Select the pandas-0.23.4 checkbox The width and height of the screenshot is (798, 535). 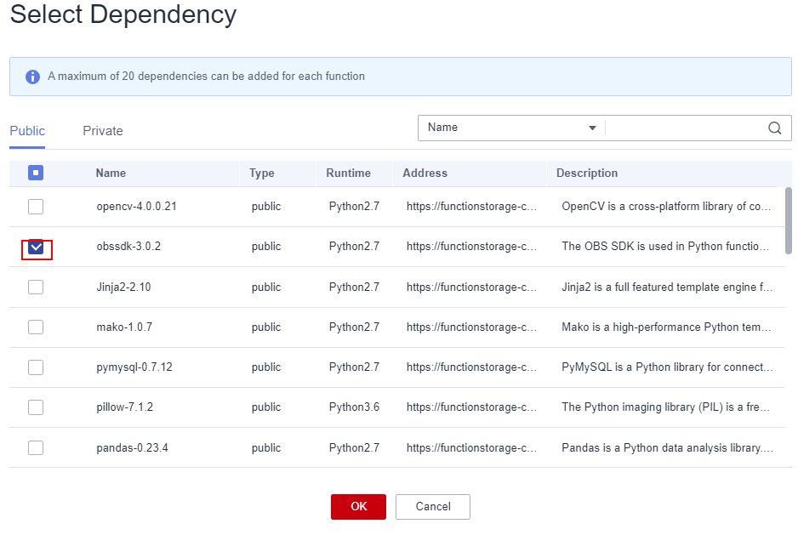(x=36, y=447)
